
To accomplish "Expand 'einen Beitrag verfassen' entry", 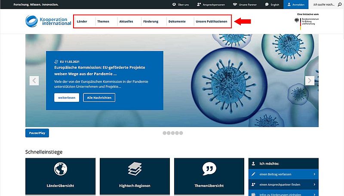I will coord(283,174).
